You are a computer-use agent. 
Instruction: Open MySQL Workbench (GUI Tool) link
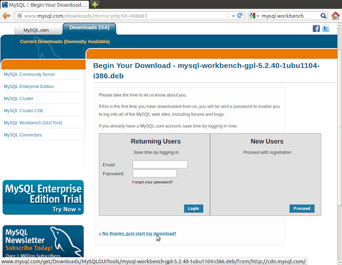coord(33,123)
